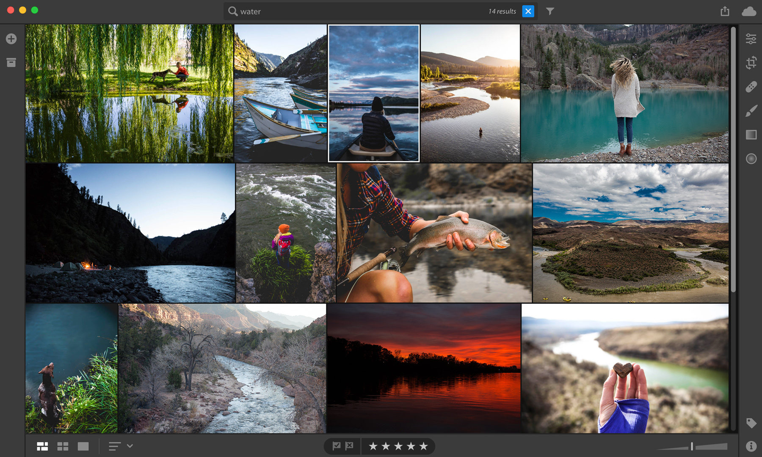This screenshot has height=457, width=762.
Task: Select the Healing Brush tool
Action: tap(751, 87)
